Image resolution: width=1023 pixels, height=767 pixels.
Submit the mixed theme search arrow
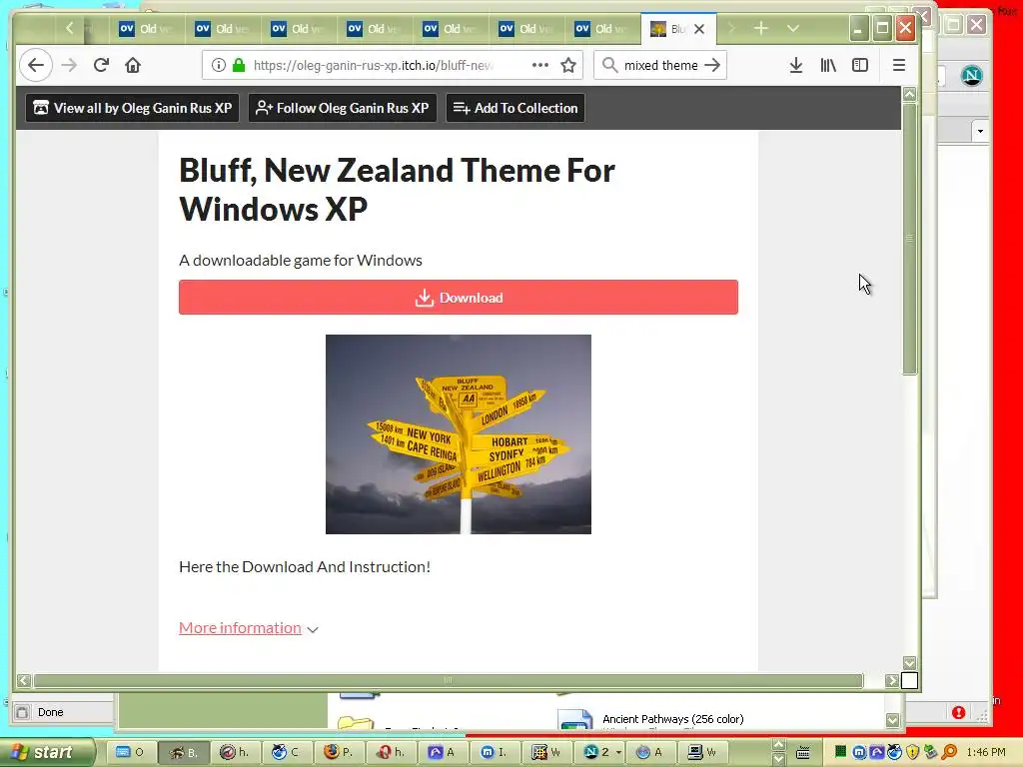[x=712, y=65]
